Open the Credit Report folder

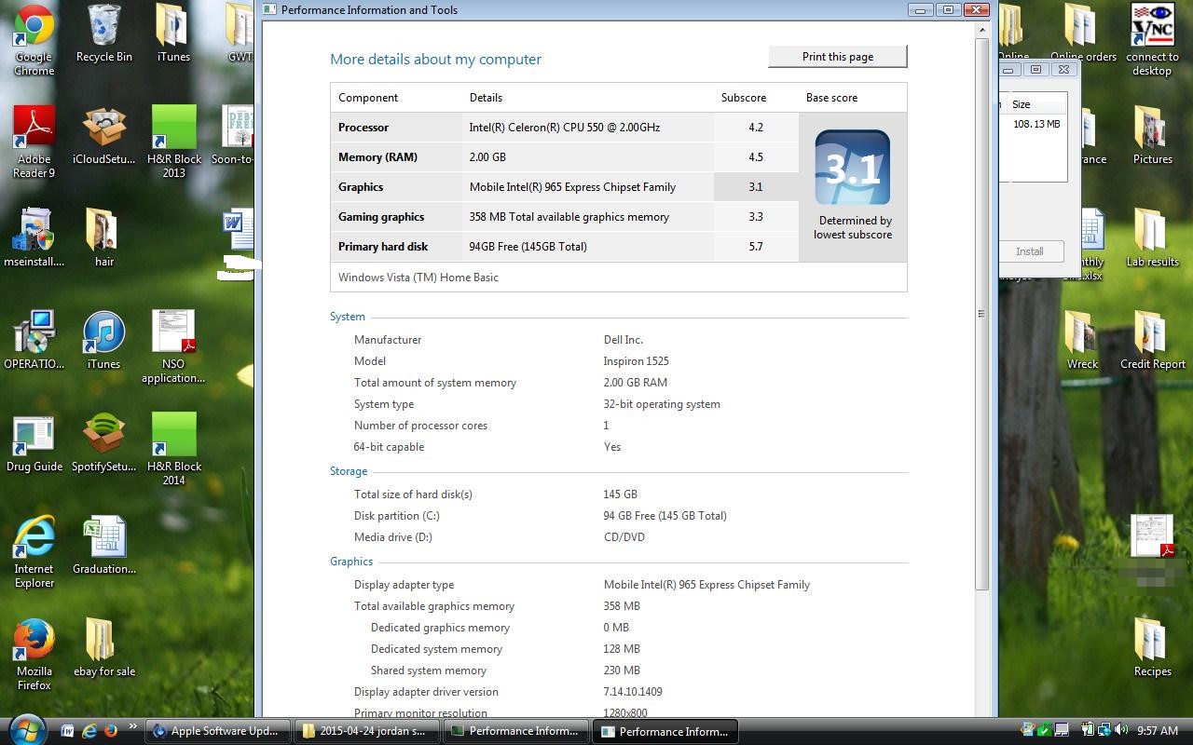click(1152, 341)
